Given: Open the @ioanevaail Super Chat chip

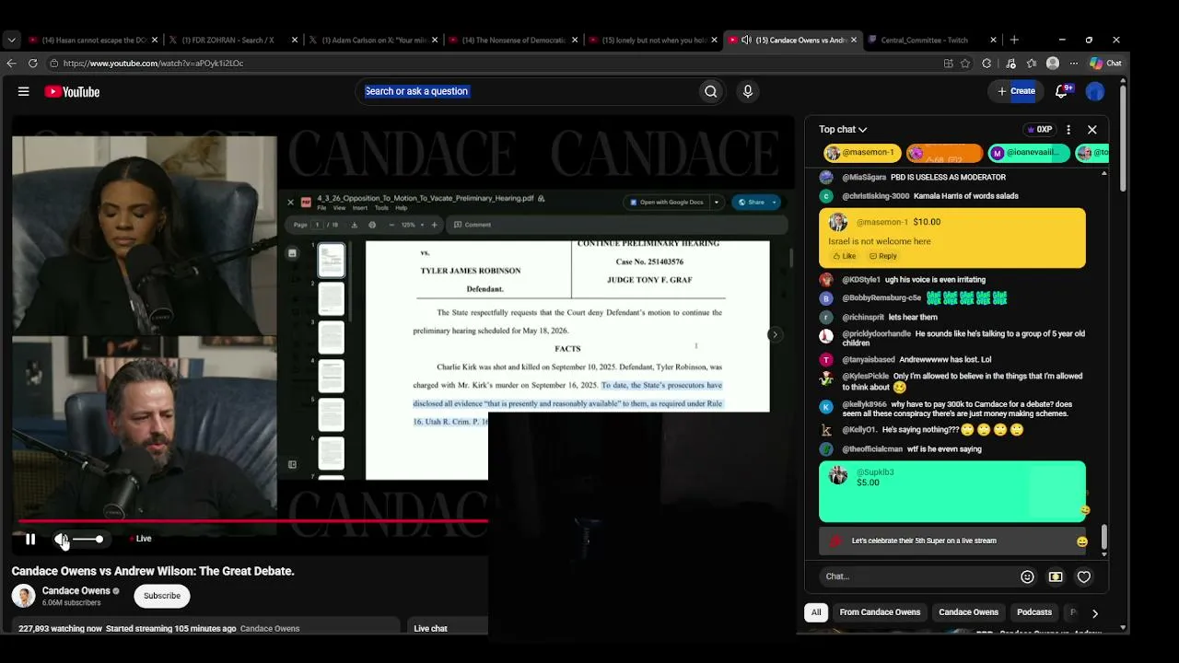Looking at the screenshot, I should [1029, 152].
